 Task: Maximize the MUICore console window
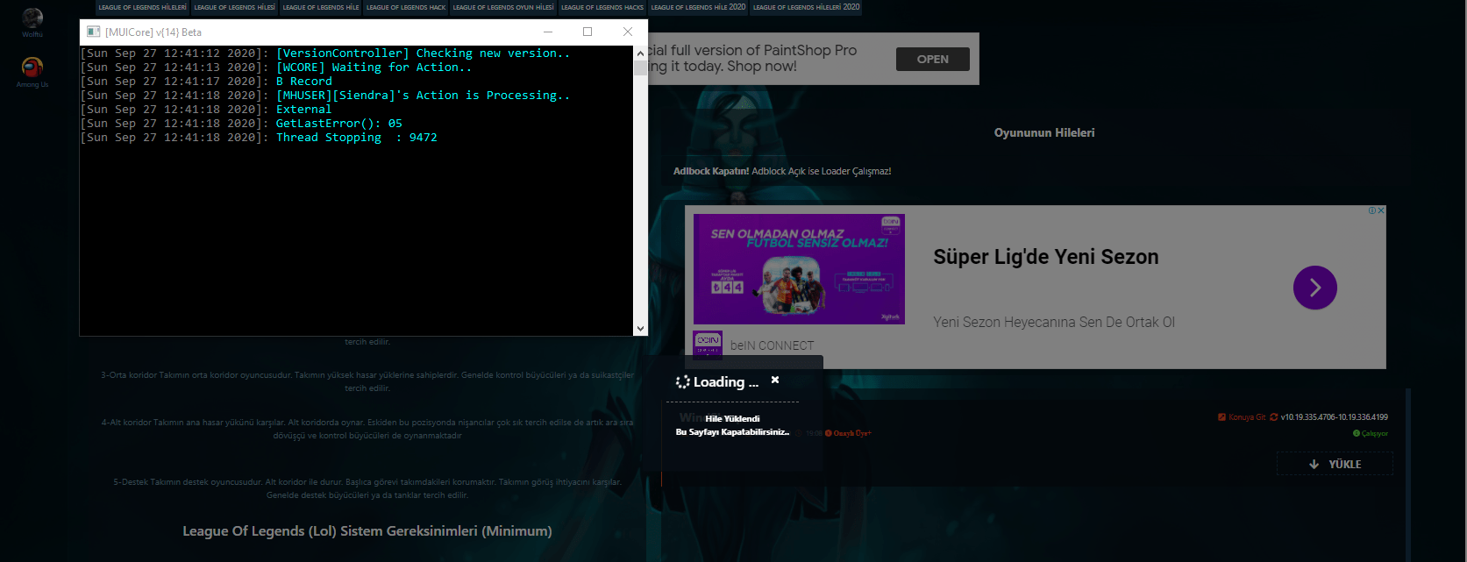pos(588,32)
